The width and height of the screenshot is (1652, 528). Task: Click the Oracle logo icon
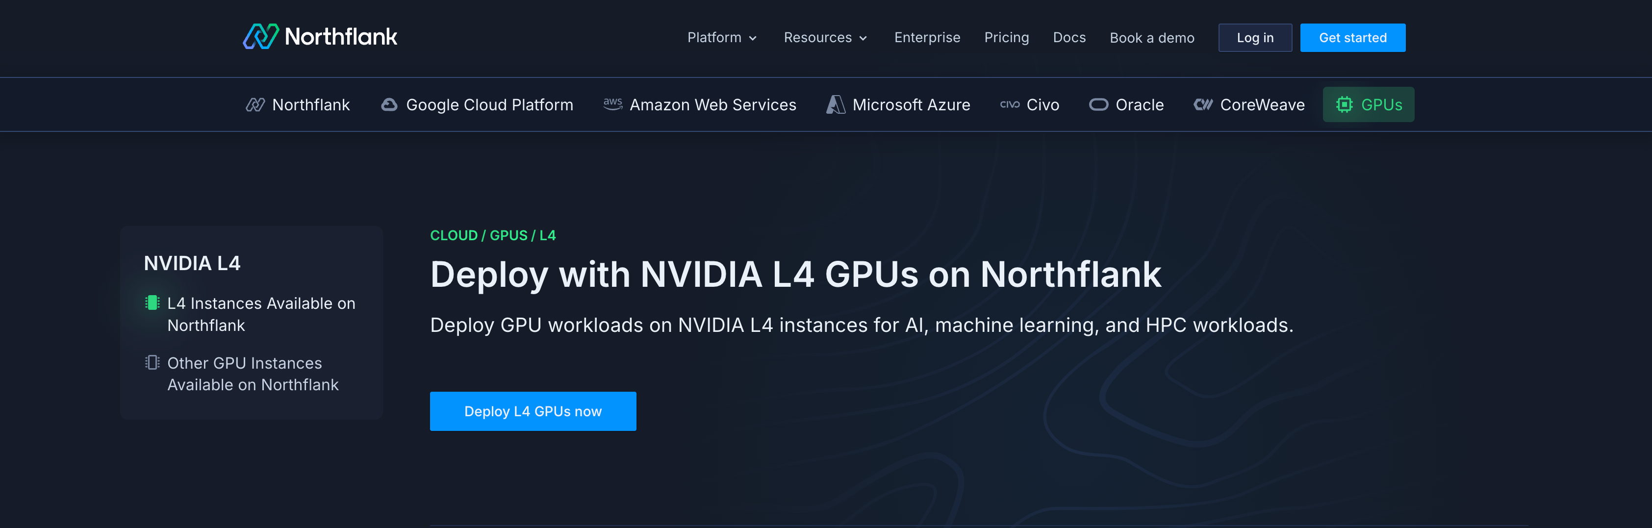point(1098,104)
